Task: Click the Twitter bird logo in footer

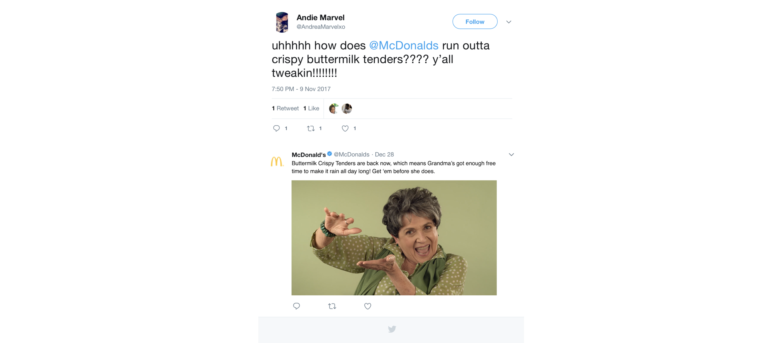Action: 392,329
